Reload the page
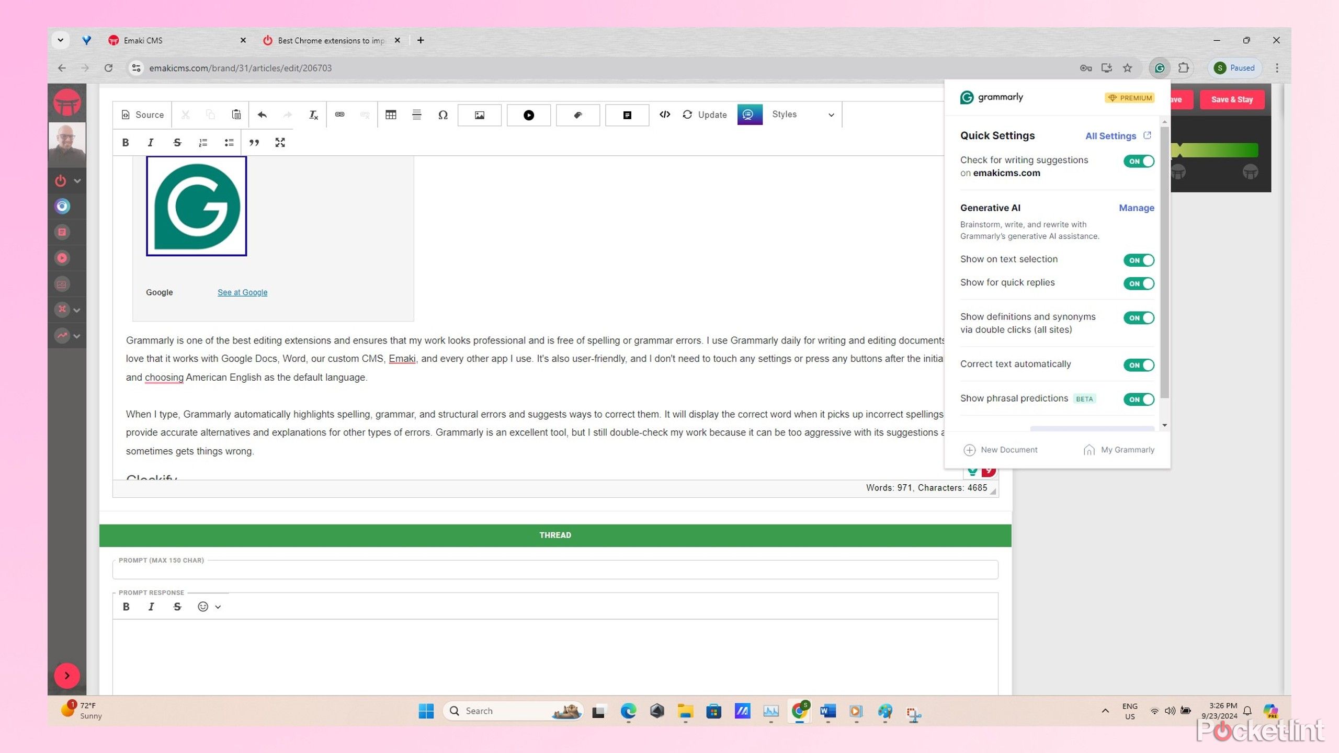This screenshot has width=1339, height=753. point(108,68)
